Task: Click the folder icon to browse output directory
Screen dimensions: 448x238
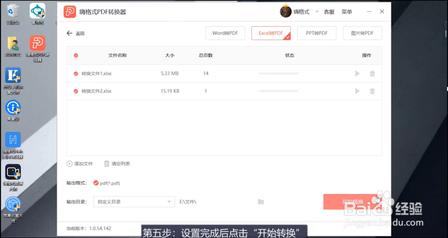Action: (x=261, y=201)
